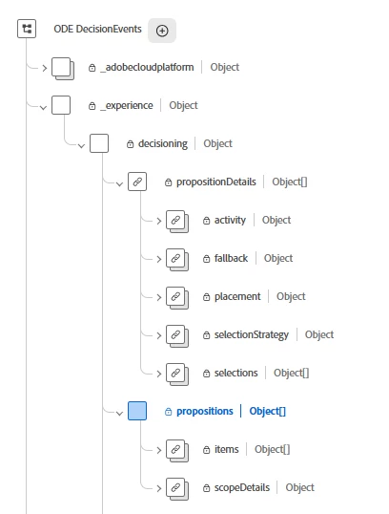Screen dimensions: 389x514
Task: Select the propositions field name
Action: click(205, 411)
